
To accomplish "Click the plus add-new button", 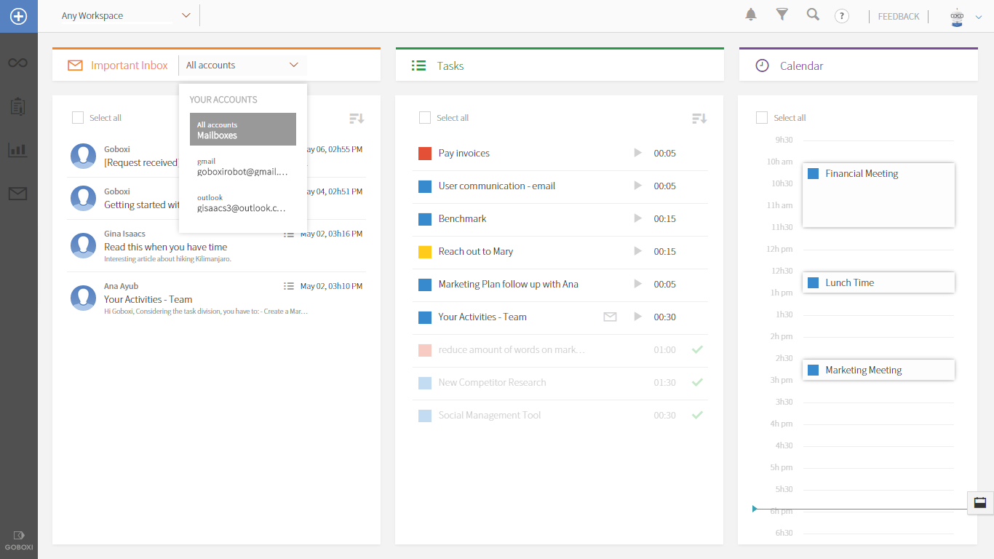I will pos(18,16).
